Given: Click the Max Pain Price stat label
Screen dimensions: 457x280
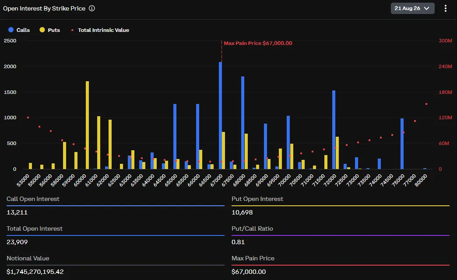Looking at the screenshot, I should click(253, 258).
